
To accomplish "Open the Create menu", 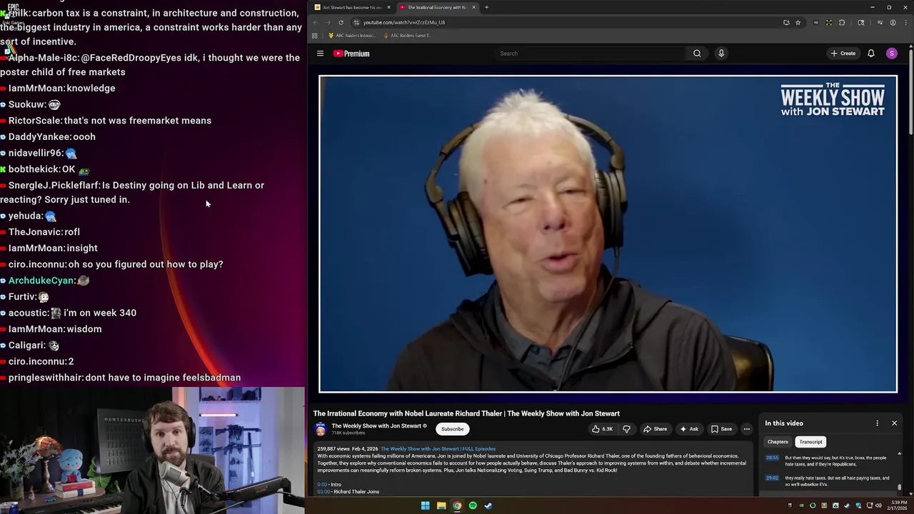I will [843, 54].
